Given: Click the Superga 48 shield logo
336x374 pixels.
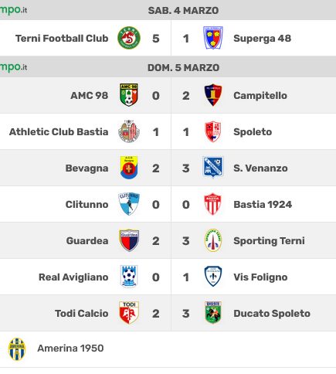Looking at the screenshot, I should [x=213, y=38].
